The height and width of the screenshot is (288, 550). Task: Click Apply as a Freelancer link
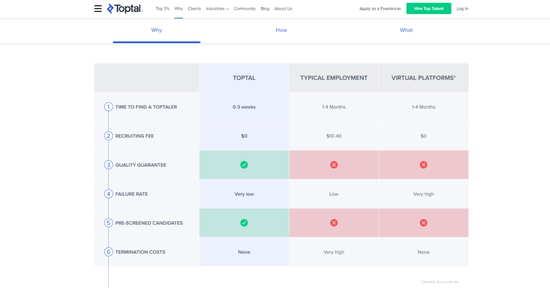(380, 9)
